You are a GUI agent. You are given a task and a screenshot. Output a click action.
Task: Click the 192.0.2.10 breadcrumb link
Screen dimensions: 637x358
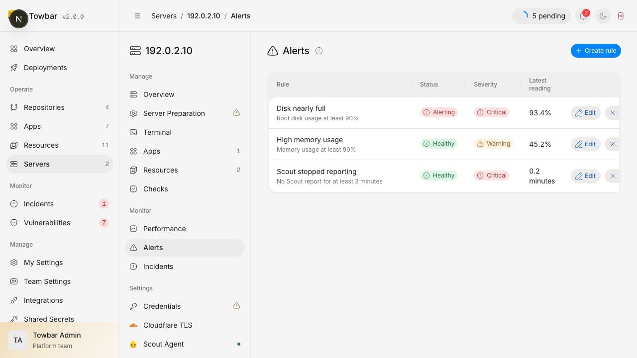(x=204, y=16)
